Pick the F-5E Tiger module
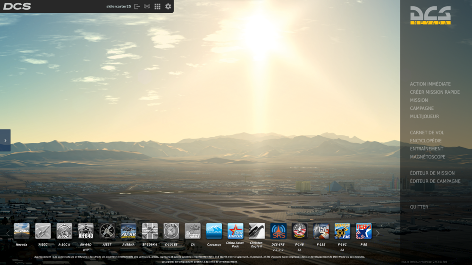472x265 pixels. tap(363, 231)
